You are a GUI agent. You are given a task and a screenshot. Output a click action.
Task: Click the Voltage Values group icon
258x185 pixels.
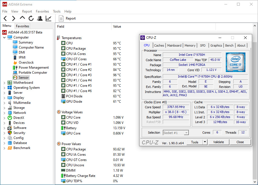point(59,112)
